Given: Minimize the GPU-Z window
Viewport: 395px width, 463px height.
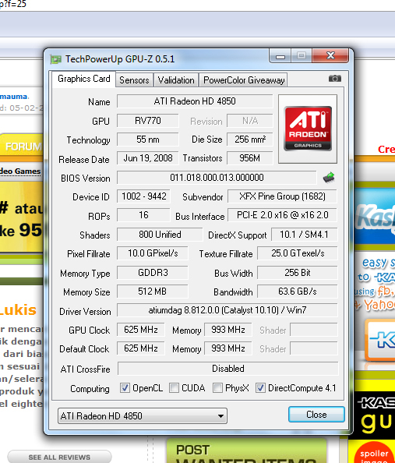Looking at the screenshot, I should (280, 55).
